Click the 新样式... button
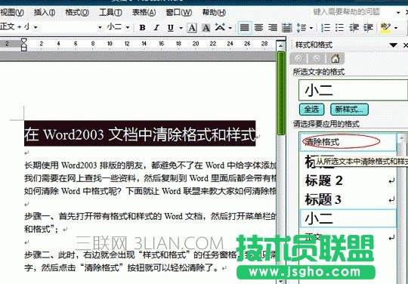 349,110
